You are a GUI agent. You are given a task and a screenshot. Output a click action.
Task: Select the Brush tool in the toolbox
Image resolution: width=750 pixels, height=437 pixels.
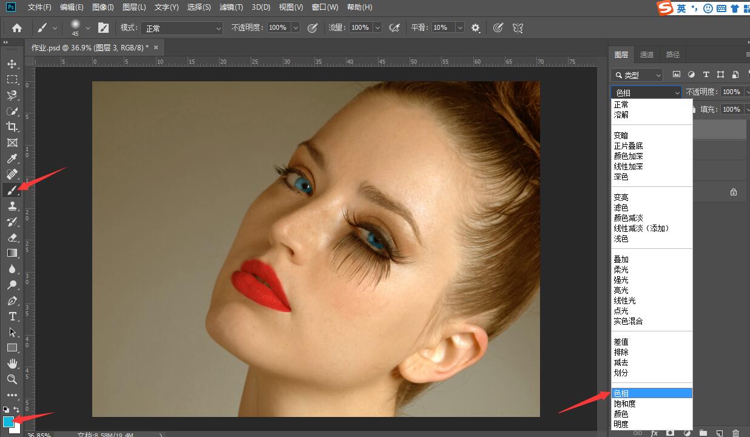point(12,190)
